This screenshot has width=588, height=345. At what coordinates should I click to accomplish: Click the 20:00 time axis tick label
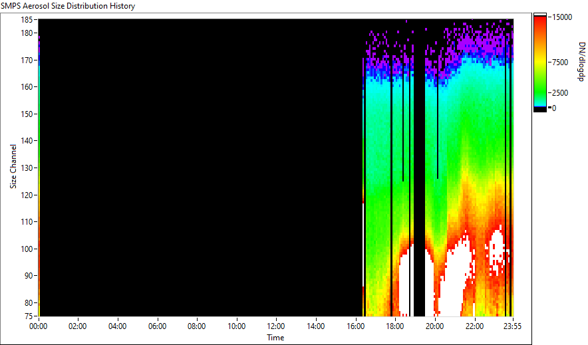pos(435,326)
